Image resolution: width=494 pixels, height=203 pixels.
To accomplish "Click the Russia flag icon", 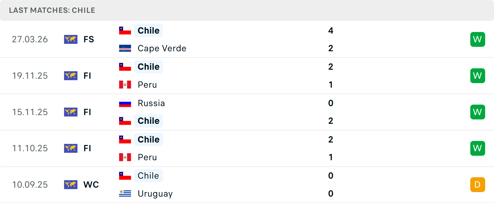I will 125,103.
